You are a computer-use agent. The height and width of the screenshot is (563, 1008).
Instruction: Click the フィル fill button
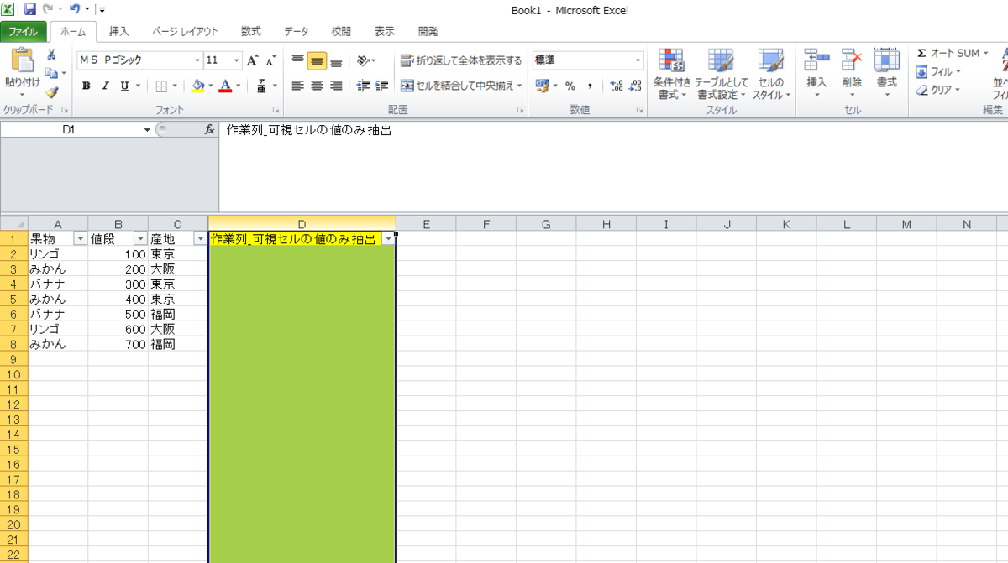pyautogui.click(x=939, y=72)
